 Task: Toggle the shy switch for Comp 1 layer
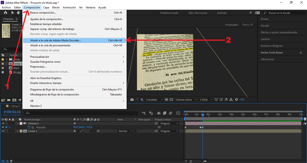74,131
